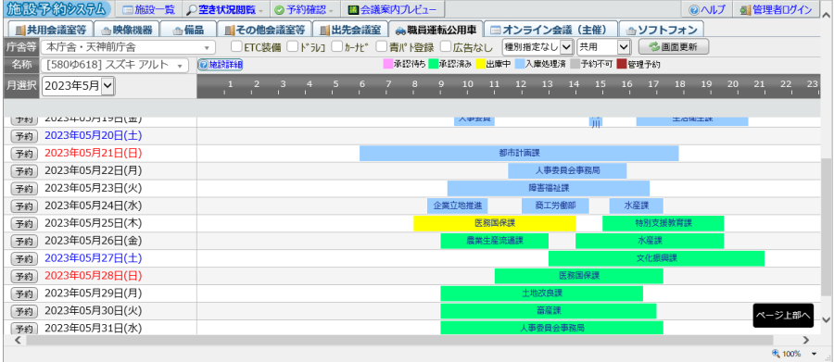Open the 文化振興課 reservation bar
This screenshot has width=834, height=362.
656,258
